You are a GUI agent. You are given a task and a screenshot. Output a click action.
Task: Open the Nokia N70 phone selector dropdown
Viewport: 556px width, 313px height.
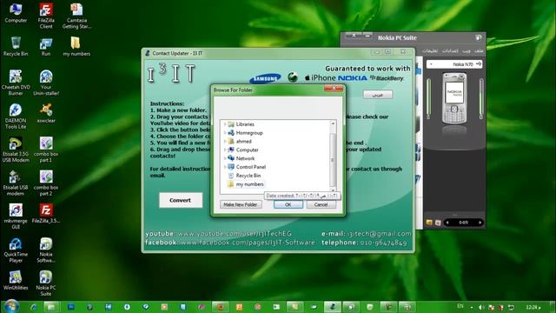[x=454, y=64]
